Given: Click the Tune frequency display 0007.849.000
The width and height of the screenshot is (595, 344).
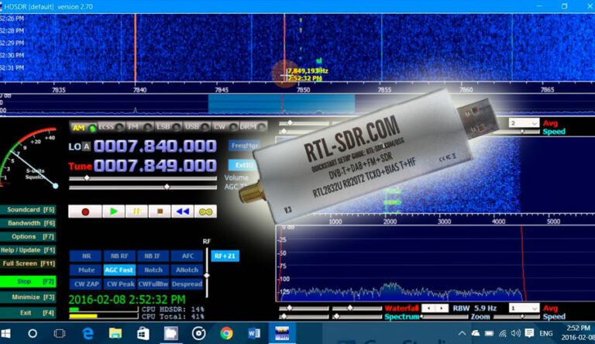Looking at the screenshot, I should pyautogui.click(x=155, y=166).
